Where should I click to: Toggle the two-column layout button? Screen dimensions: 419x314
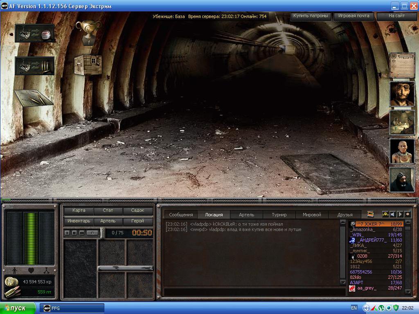tap(74, 233)
